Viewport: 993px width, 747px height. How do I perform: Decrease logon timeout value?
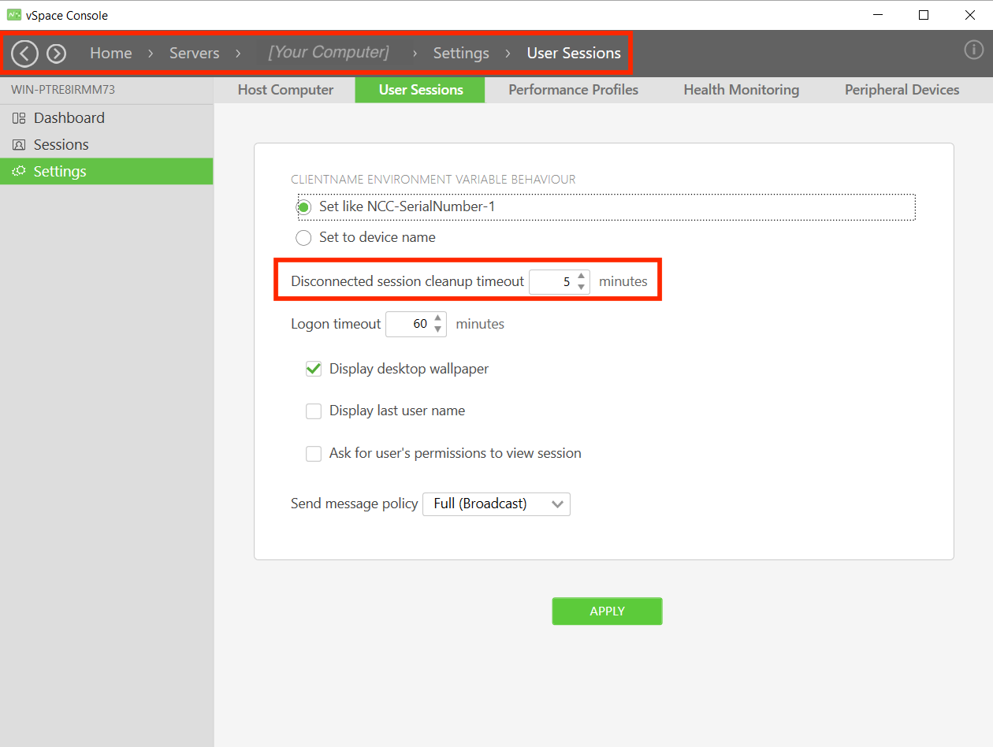438,329
